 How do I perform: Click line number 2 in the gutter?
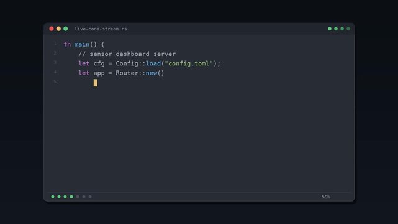[x=55, y=53]
